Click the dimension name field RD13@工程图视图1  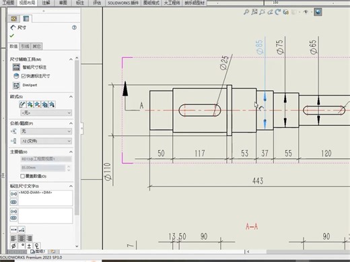point(46,159)
